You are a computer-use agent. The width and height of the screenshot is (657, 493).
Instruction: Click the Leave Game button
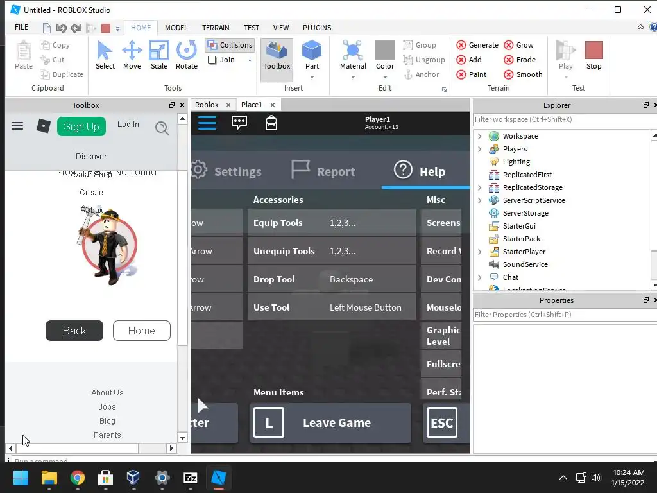point(330,422)
